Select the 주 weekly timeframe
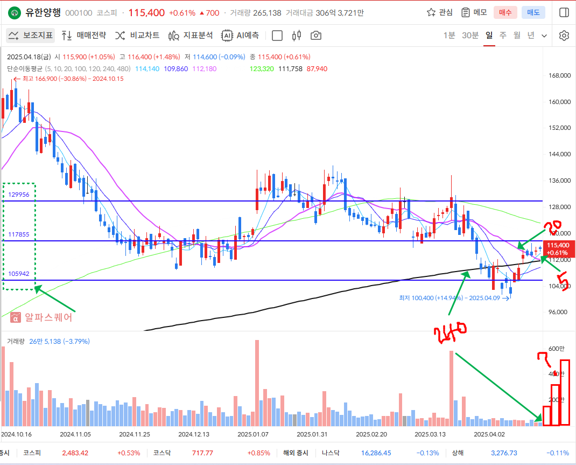Image resolution: width=576 pixels, height=465 pixels. click(x=503, y=35)
